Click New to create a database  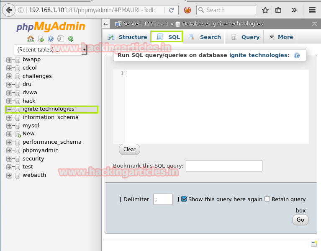click(28, 134)
